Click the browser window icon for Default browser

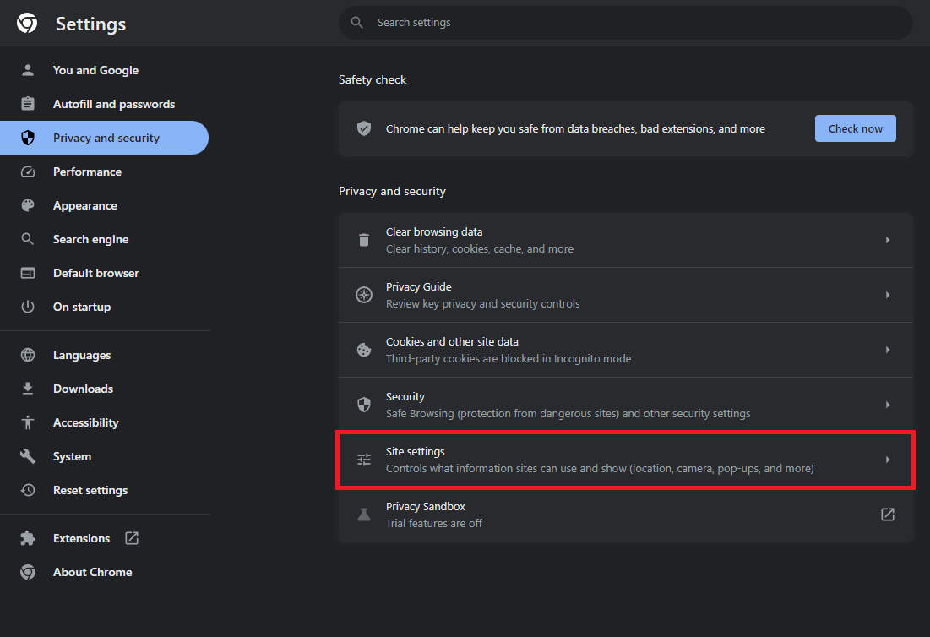click(x=27, y=273)
